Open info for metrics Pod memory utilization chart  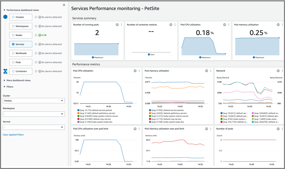(x=206, y=71)
